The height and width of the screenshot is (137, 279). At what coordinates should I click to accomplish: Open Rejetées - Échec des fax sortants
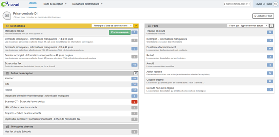[x=71, y=113]
